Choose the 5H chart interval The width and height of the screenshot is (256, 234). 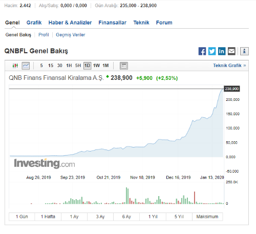pos(78,66)
